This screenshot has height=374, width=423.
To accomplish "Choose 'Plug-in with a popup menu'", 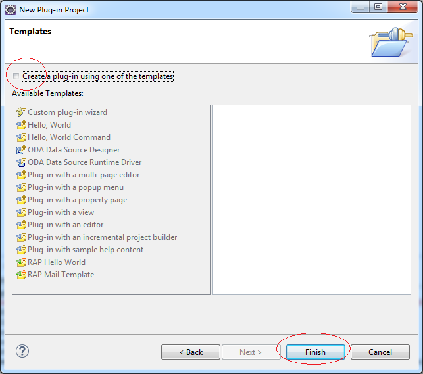I will 76,187.
